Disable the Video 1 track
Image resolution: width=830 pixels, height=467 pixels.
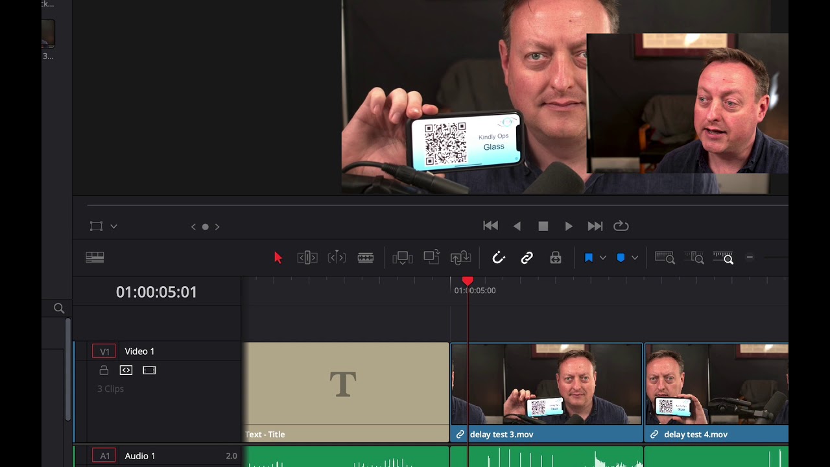point(149,370)
